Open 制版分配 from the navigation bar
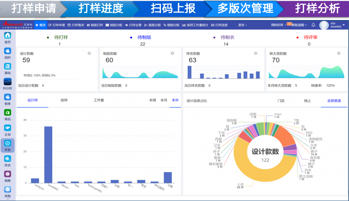This screenshot has width=349, height=201. coord(114,25)
